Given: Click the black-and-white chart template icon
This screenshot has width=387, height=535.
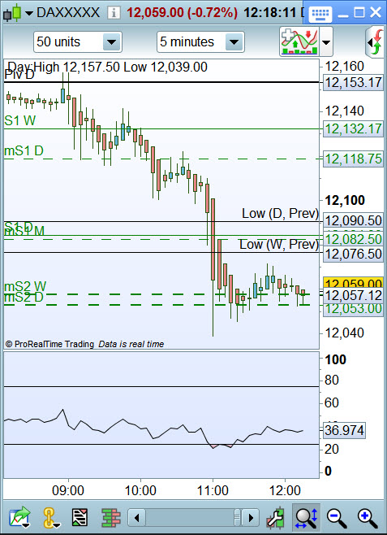Looking at the screenshot, I should pyautogui.click(x=80, y=518).
